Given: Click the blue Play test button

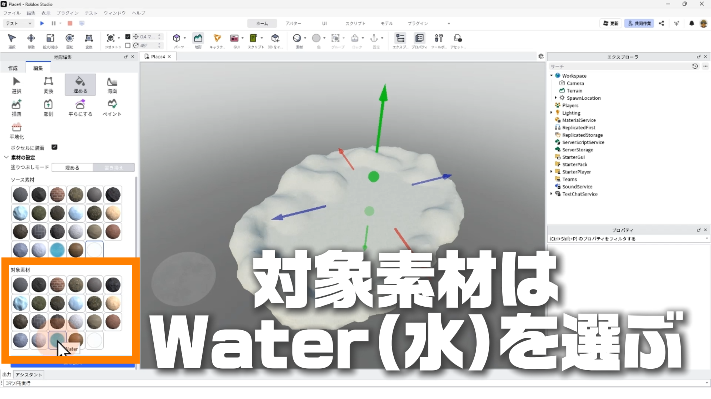Looking at the screenshot, I should (x=42, y=23).
